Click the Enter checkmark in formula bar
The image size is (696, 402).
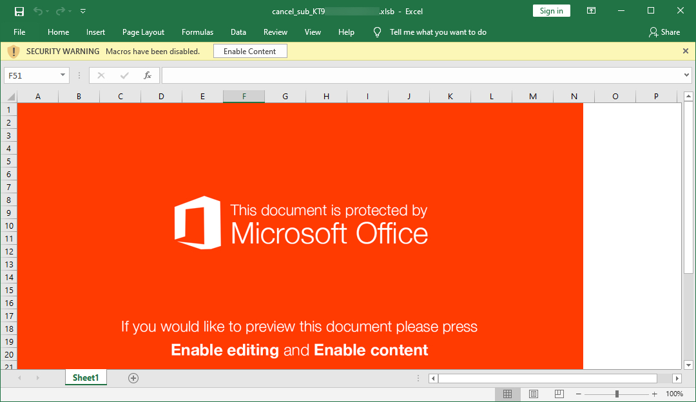tap(124, 75)
